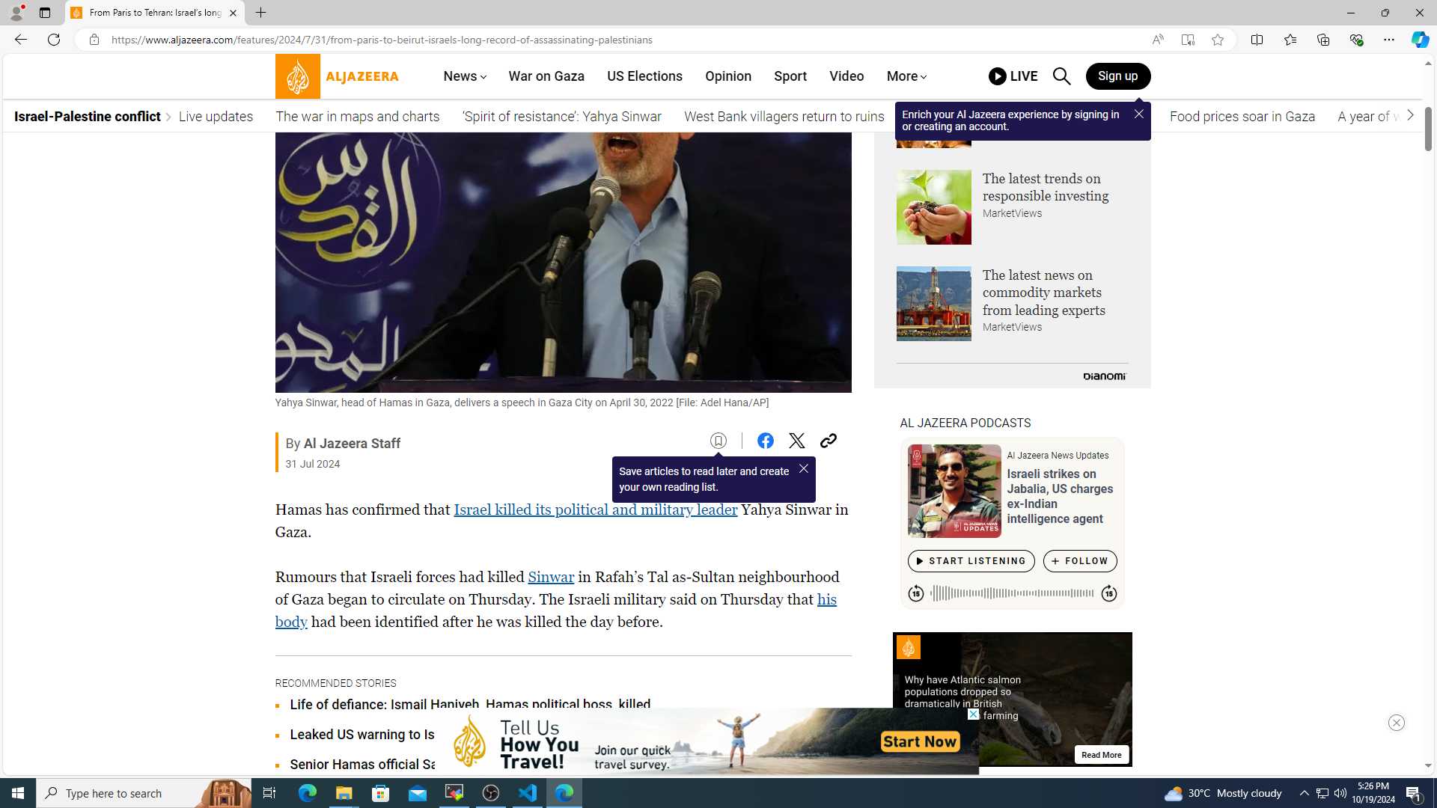Image resolution: width=1437 pixels, height=808 pixels.
Task: Save article using bookmark icon
Action: 718,441
